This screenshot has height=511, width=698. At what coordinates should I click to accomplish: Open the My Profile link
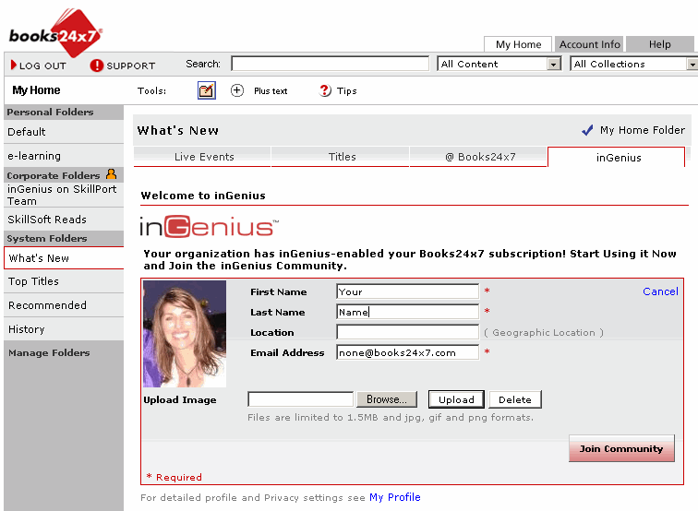click(x=395, y=497)
